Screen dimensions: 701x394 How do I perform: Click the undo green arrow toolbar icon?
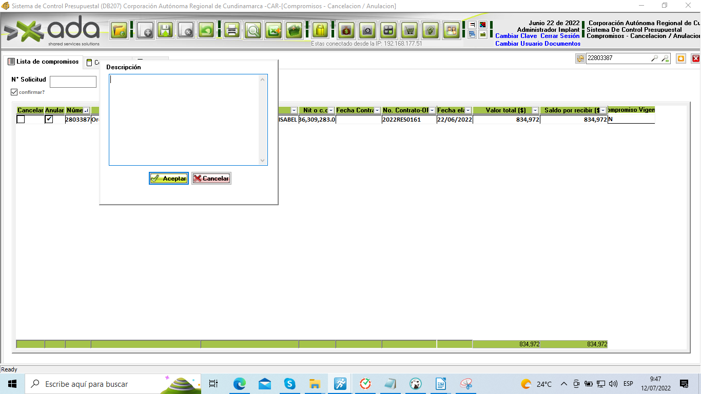[x=206, y=30]
